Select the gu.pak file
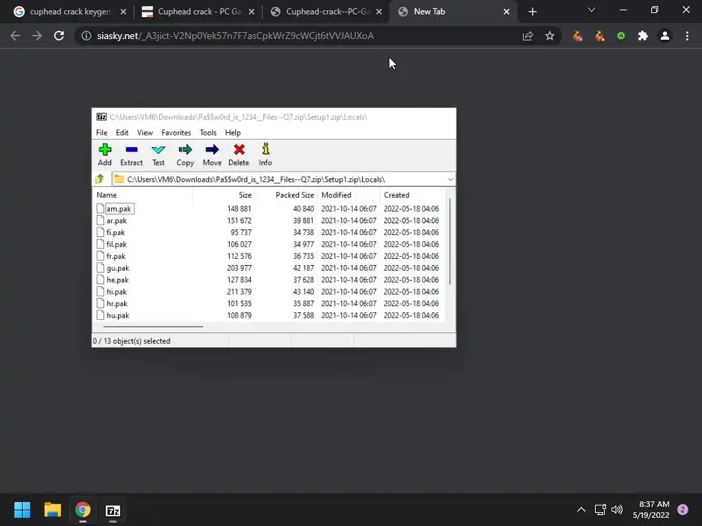The image size is (702, 526). [x=118, y=268]
